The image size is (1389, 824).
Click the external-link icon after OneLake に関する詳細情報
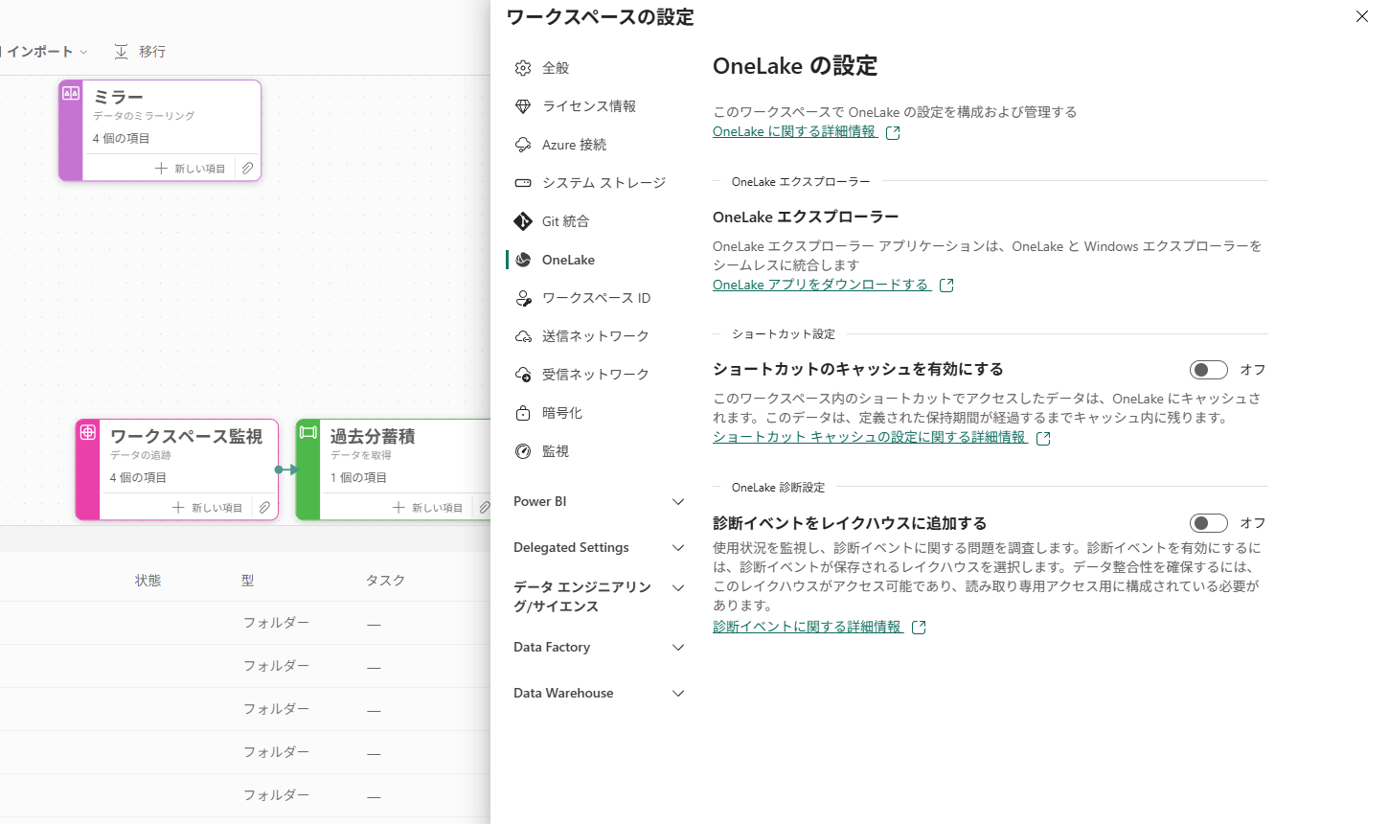click(893, 132)
